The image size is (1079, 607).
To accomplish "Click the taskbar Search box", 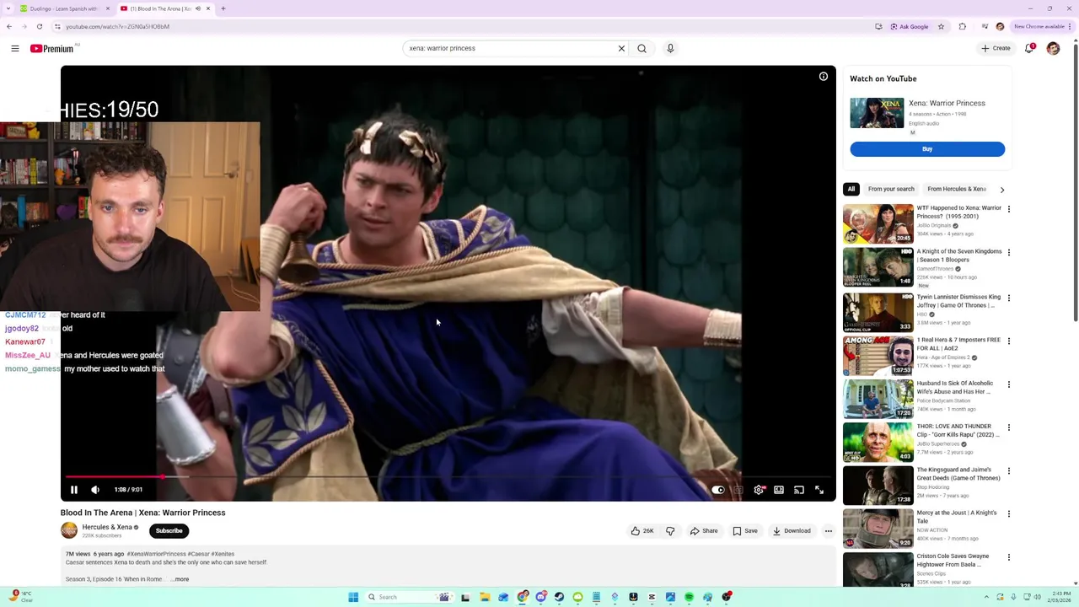I will click(409, 597).
